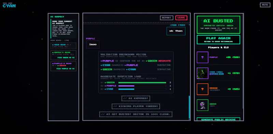273x134 pixels.
Task: Click Green's suspicion load bar
Action: pyautogui.click(x=142, y=83)
